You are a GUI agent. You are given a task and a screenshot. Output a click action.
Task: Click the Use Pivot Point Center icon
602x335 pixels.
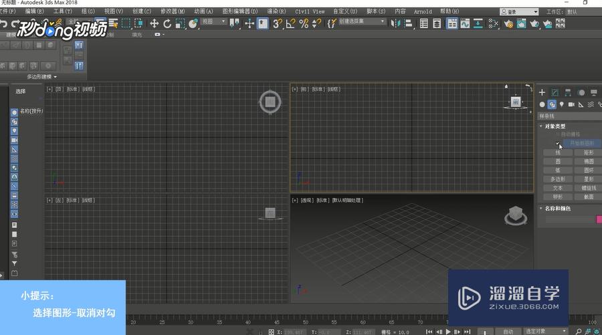pyautogui.click(x=234, y=24)
